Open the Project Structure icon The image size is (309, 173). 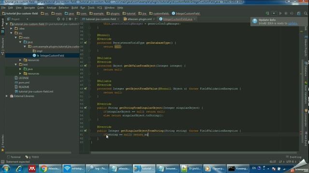tap(299, 13)
